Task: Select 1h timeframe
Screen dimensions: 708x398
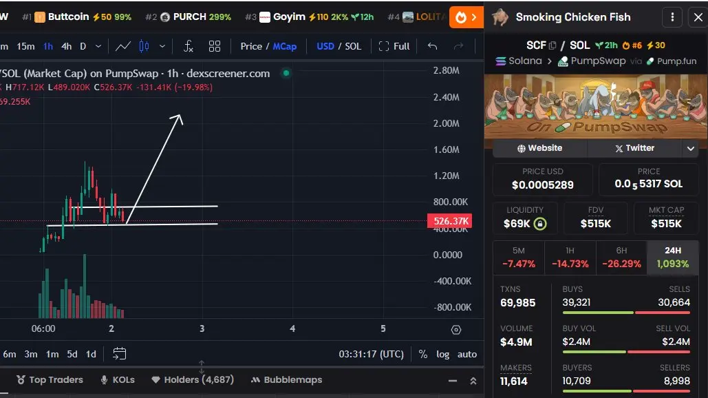Action: coord(48,46)
